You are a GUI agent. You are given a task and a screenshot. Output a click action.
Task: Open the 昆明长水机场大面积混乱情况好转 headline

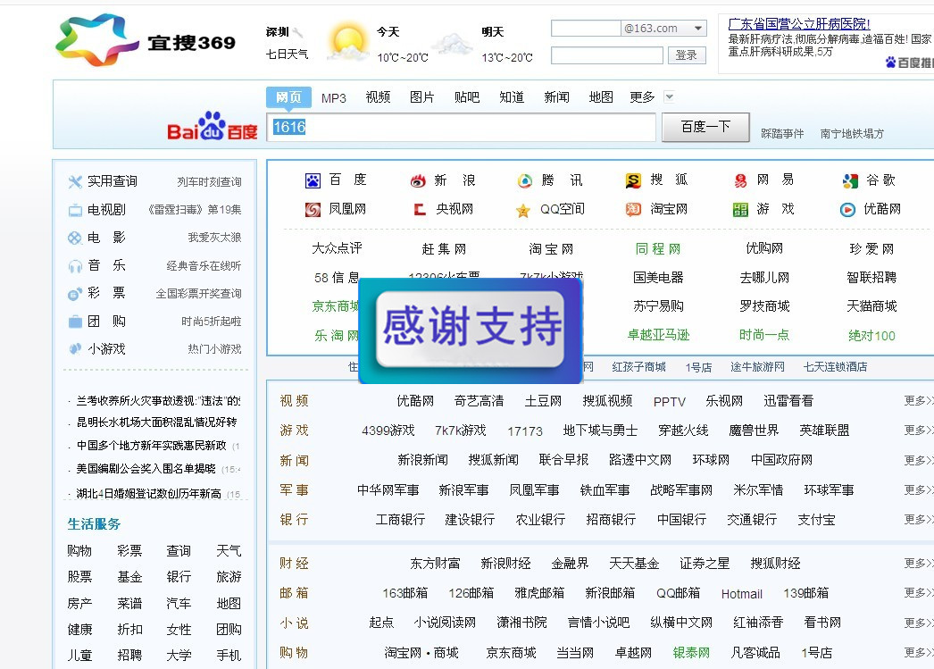156,422
